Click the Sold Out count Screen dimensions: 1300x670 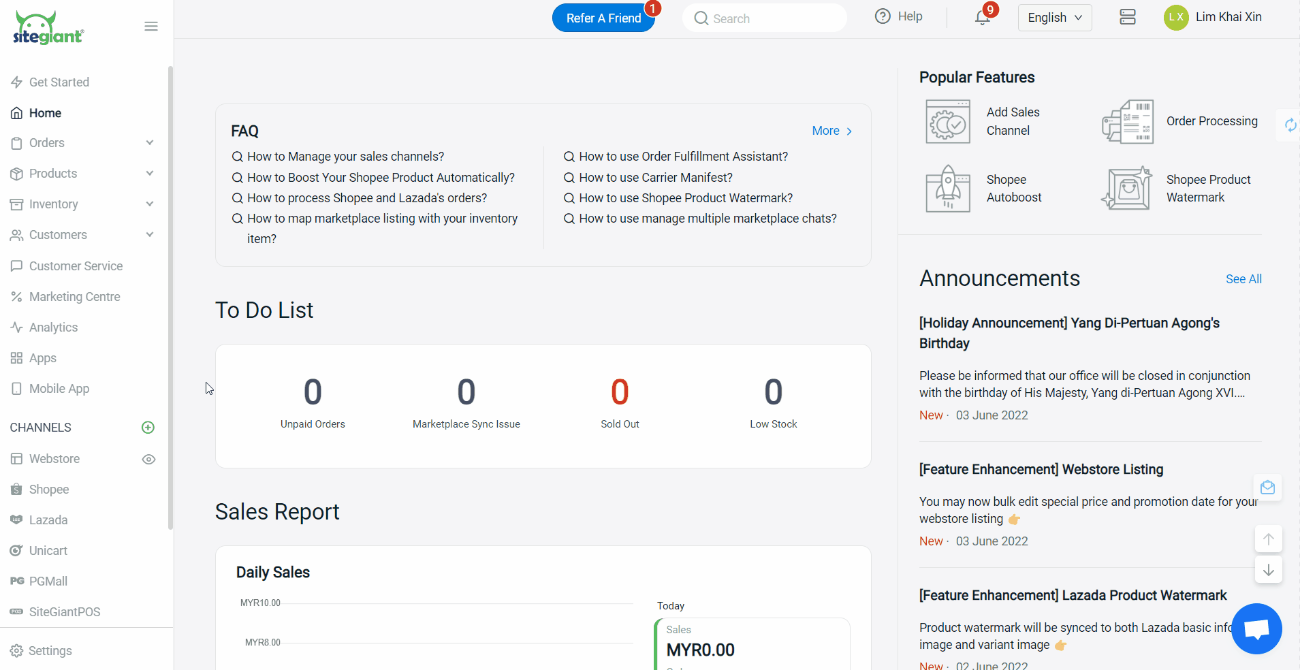click(x=620, y=392)
